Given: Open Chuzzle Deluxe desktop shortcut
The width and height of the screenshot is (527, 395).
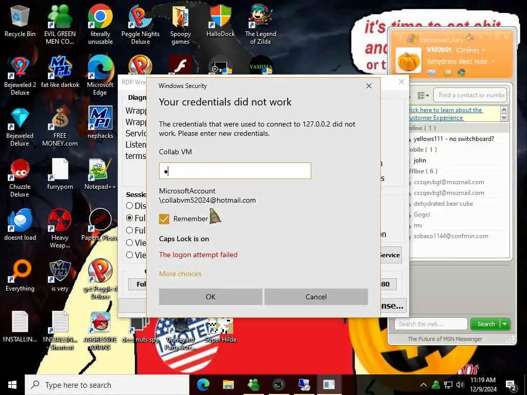Looking at the screenshot, I should pos(20,177).
